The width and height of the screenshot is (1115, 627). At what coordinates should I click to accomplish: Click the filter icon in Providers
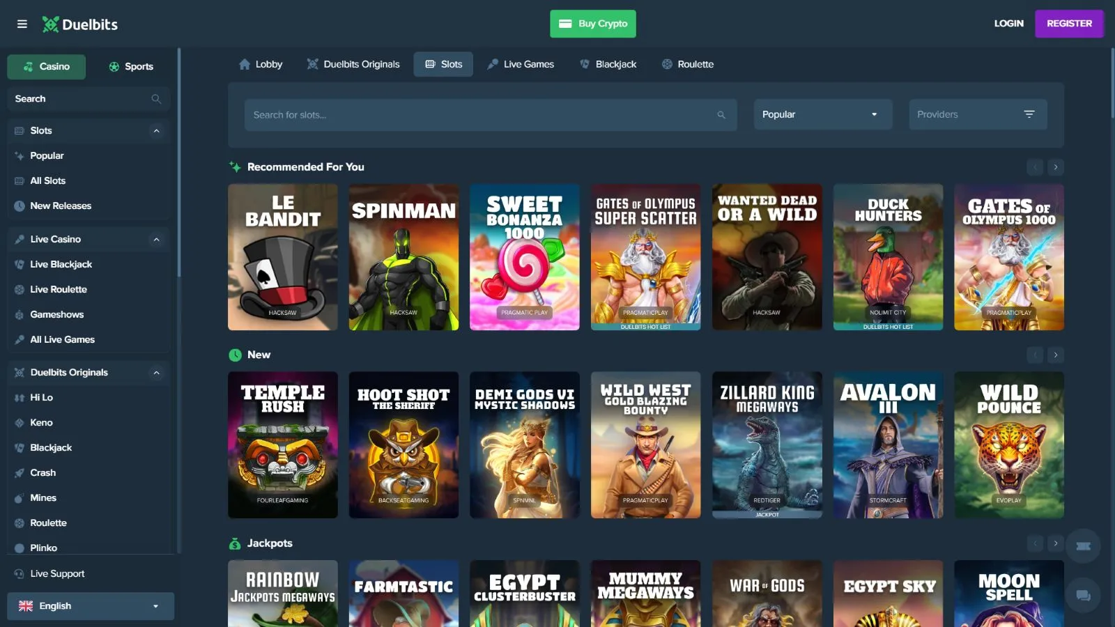tap(1029, 114)
